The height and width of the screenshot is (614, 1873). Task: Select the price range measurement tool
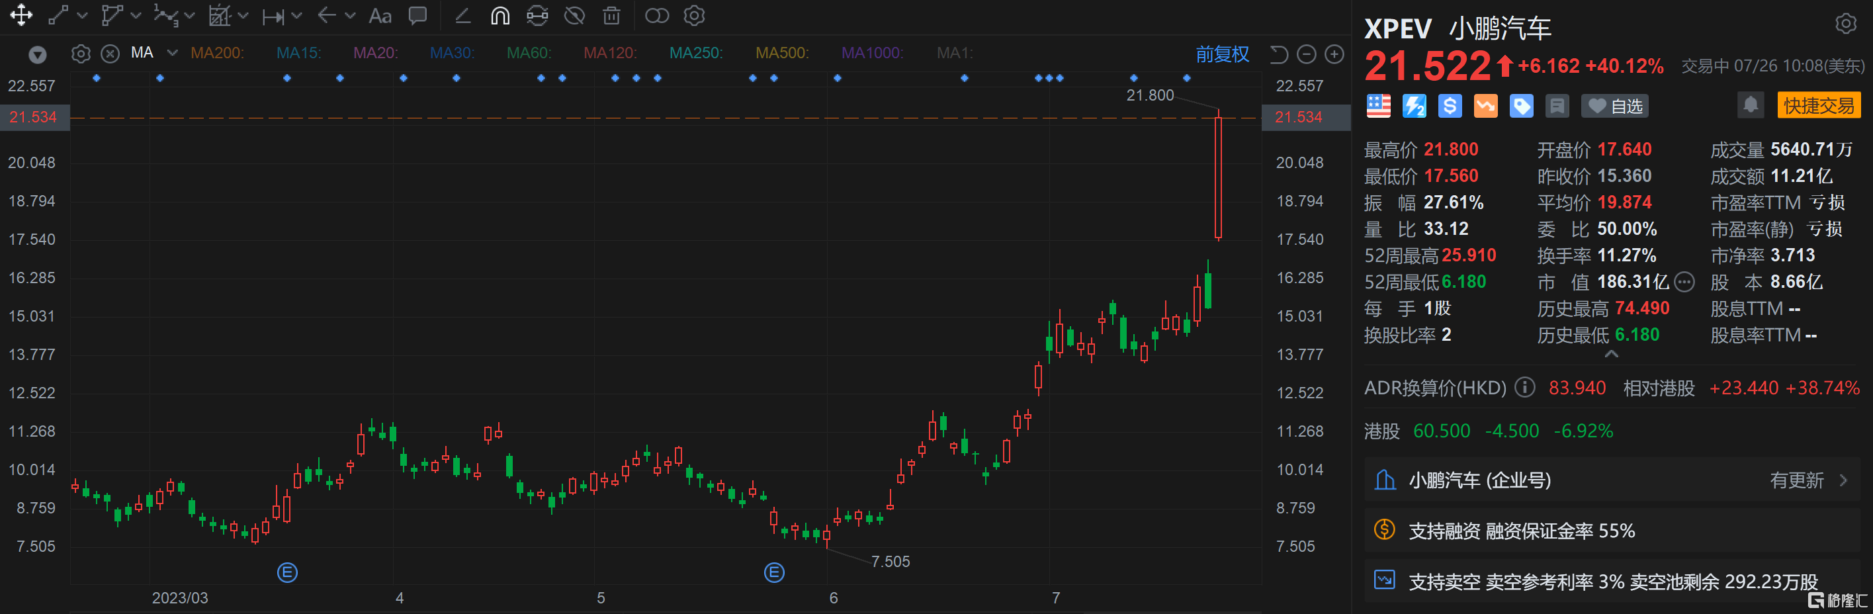tap(273, 16)
